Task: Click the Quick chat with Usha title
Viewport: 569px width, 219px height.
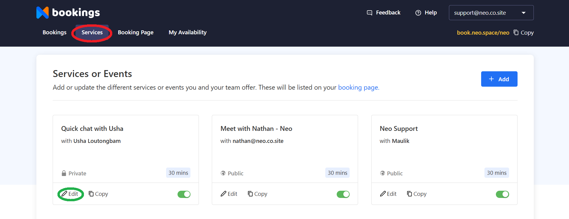Action: tap(92, 129)
